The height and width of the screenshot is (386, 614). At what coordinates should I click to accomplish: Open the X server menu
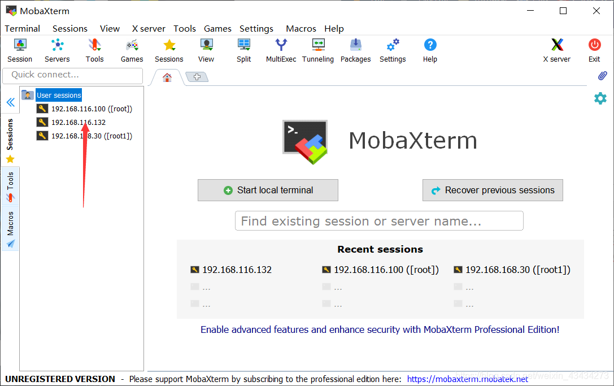[x=149, y=29]
